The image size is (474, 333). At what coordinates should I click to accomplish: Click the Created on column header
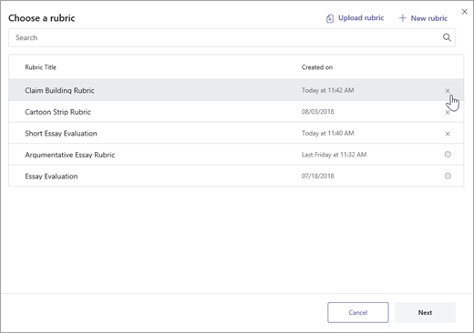317,67
